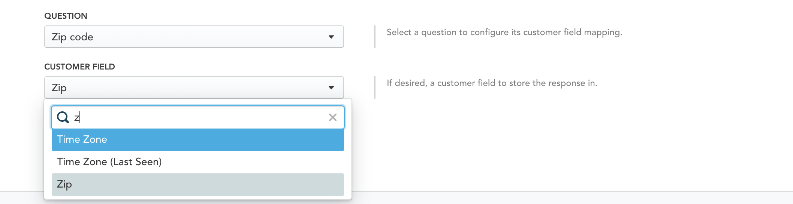Place cursor after typed "z" in search
This screenshot has height=204, width=793.
click(x=80, y=118)
